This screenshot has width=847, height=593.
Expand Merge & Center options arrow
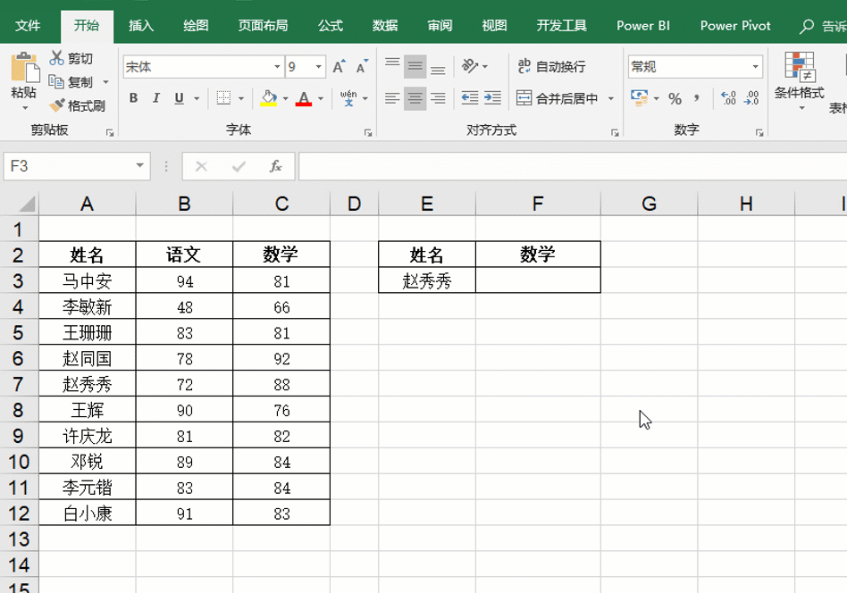click(x=611, y=98)
